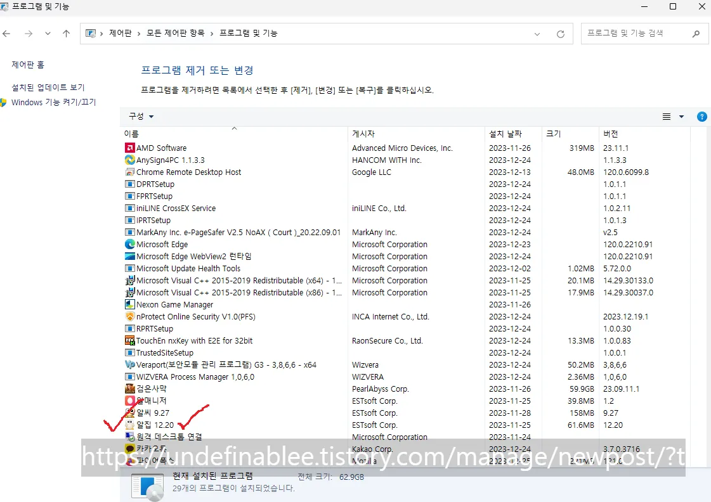The image size is (711, 502).
Task: Open the view options dropdown arrow
Action: point(681,117)
